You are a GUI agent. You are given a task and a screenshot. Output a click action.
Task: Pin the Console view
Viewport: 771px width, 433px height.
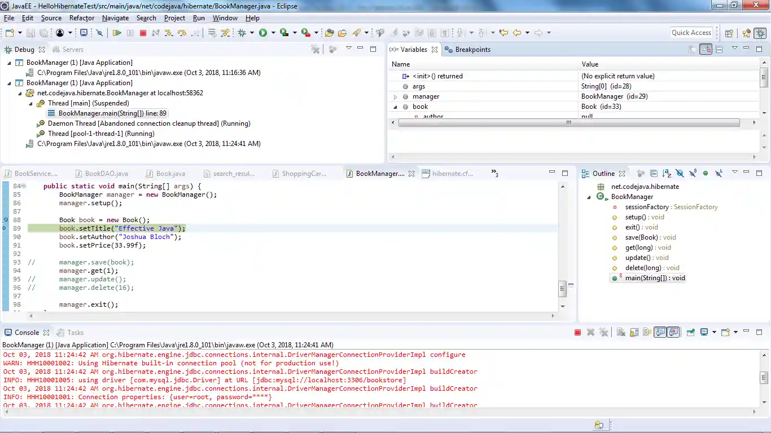pyautogui.click(x=690, y=332)
